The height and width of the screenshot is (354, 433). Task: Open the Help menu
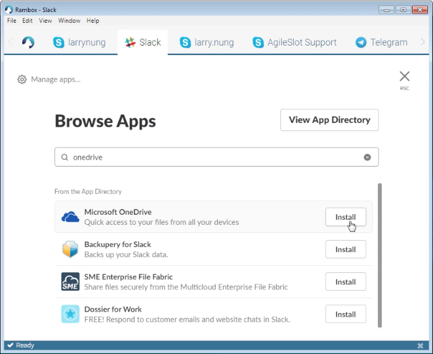point(93,20)
